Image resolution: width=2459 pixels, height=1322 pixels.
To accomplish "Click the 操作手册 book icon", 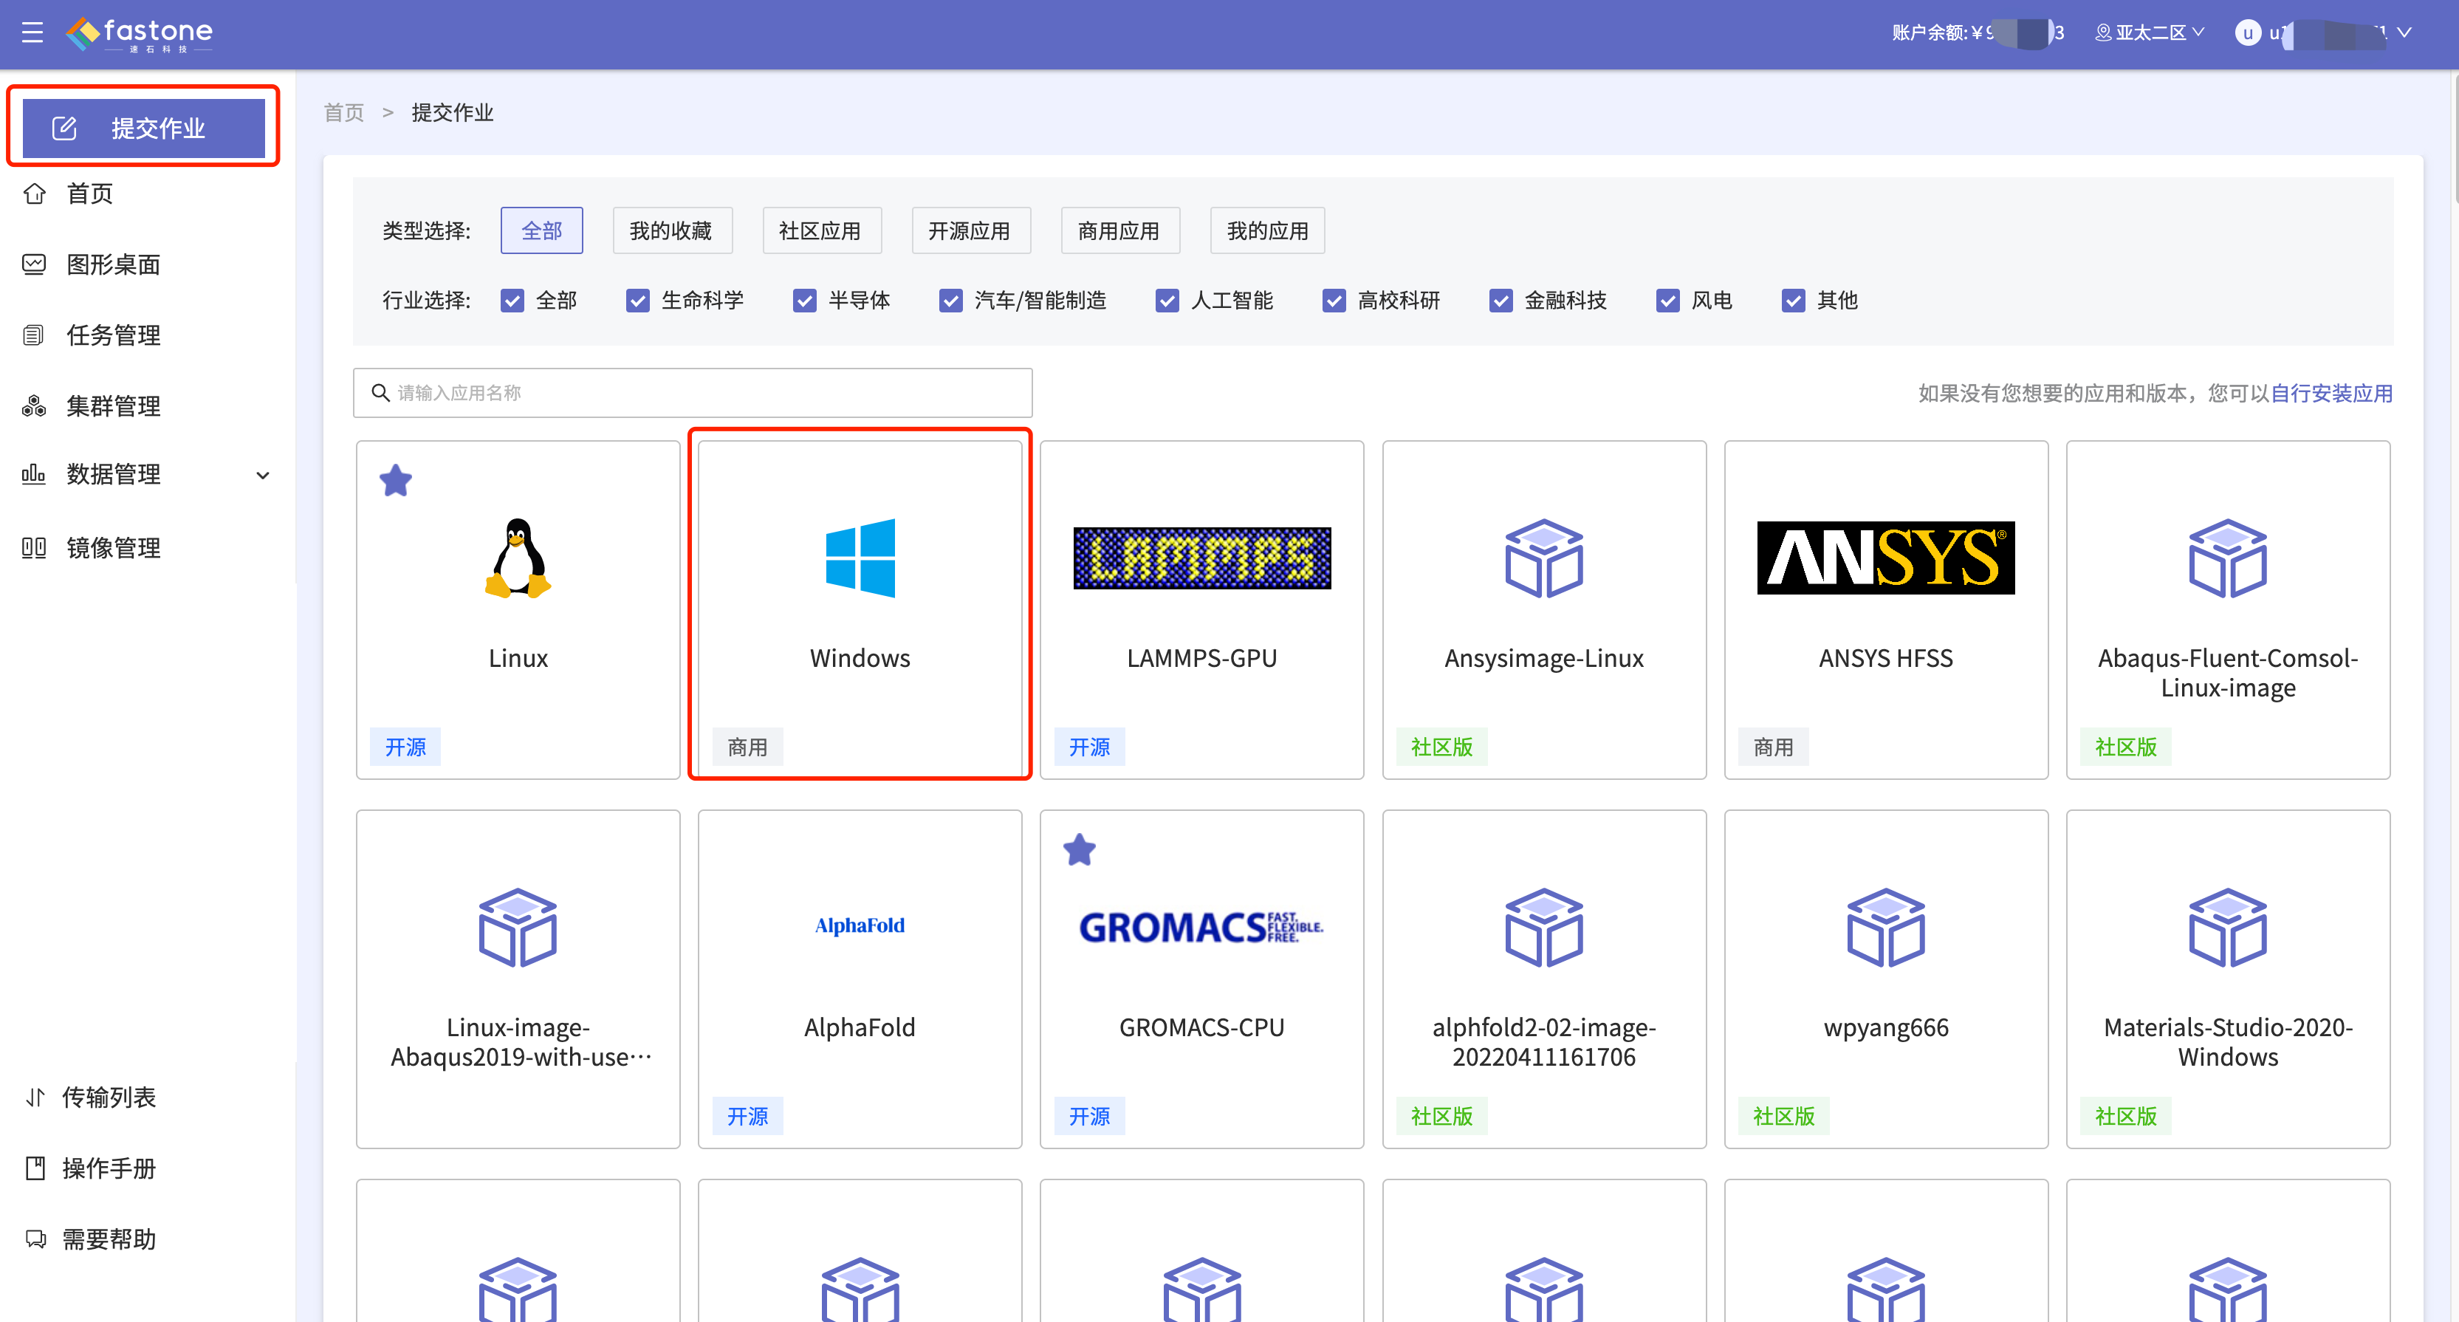I will tap(35, 1168).
